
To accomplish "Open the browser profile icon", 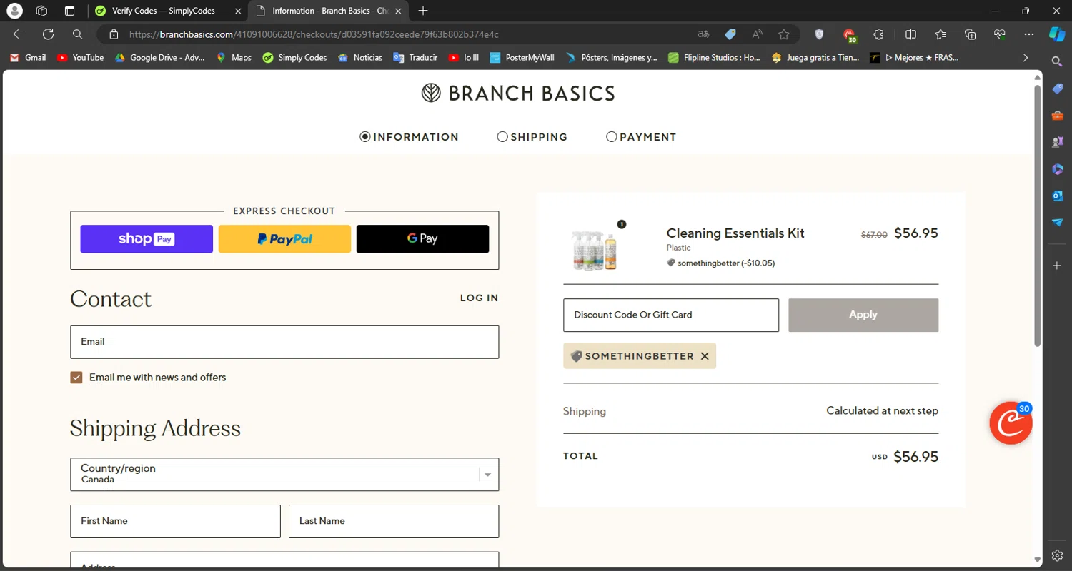I will [x=14, y=11].
